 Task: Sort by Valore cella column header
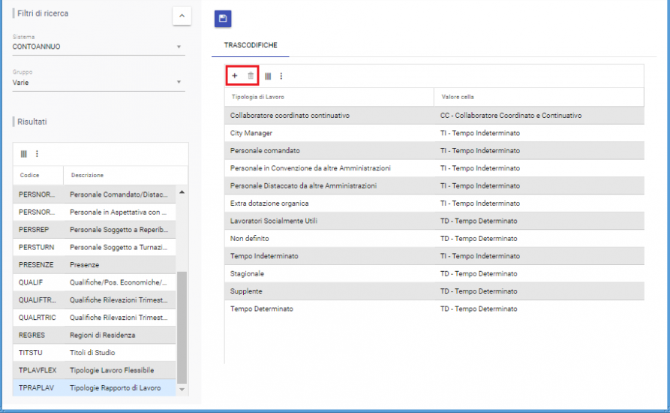(x=457, y=97)
